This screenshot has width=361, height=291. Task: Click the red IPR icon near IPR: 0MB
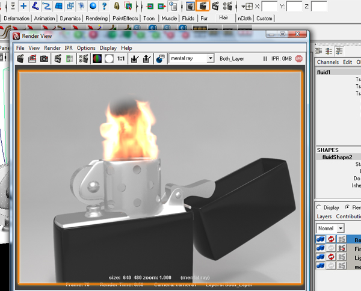point(299,59)
